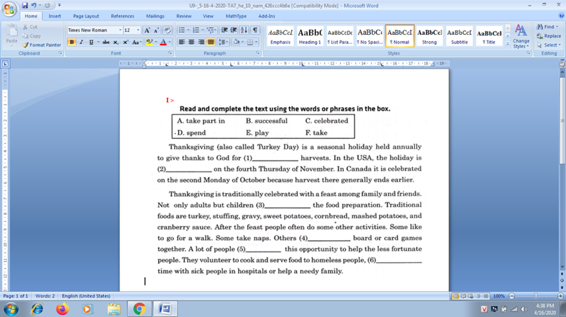Open file explorer folder on taskbar
The width and height of the screenshot is (566, 317).
point(114,309)
